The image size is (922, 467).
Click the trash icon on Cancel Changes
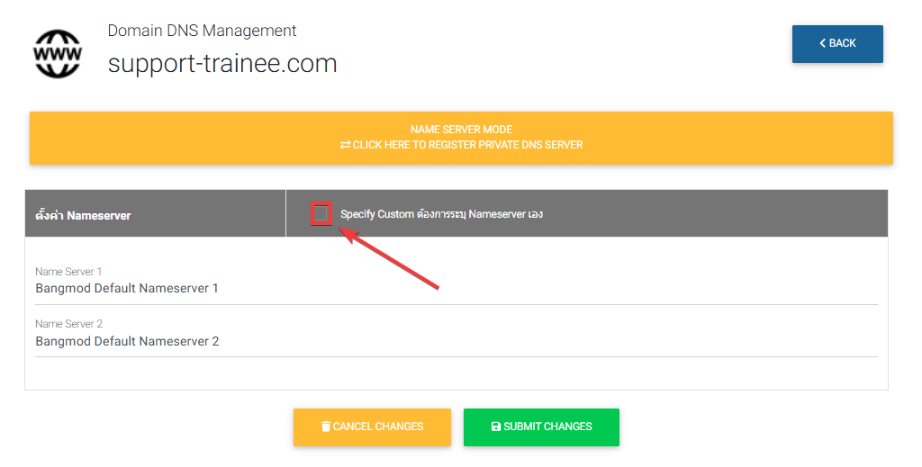tap(325, 427)
